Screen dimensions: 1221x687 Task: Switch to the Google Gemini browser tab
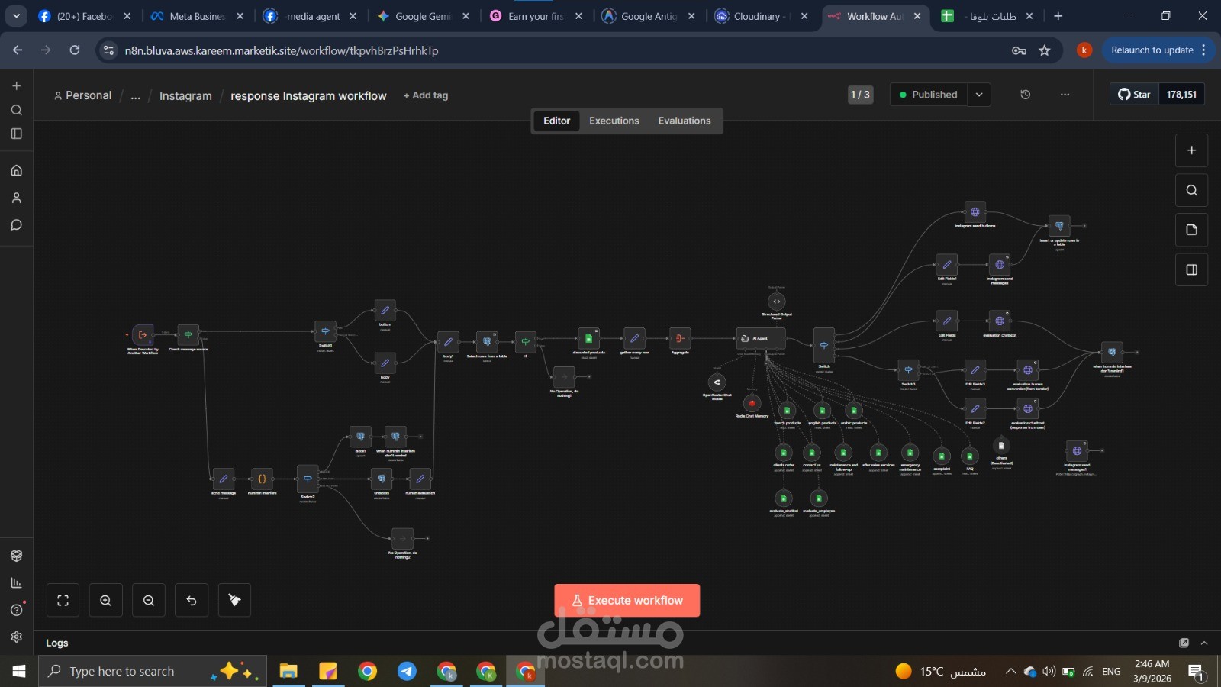(x=424, y=16)
